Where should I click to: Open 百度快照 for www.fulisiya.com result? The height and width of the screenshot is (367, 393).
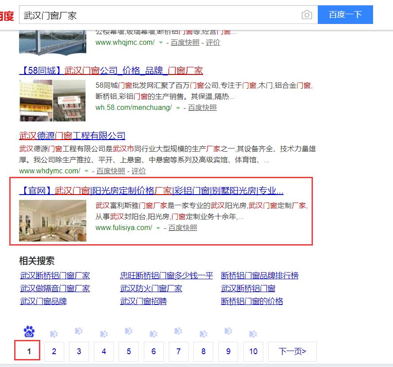183,228
